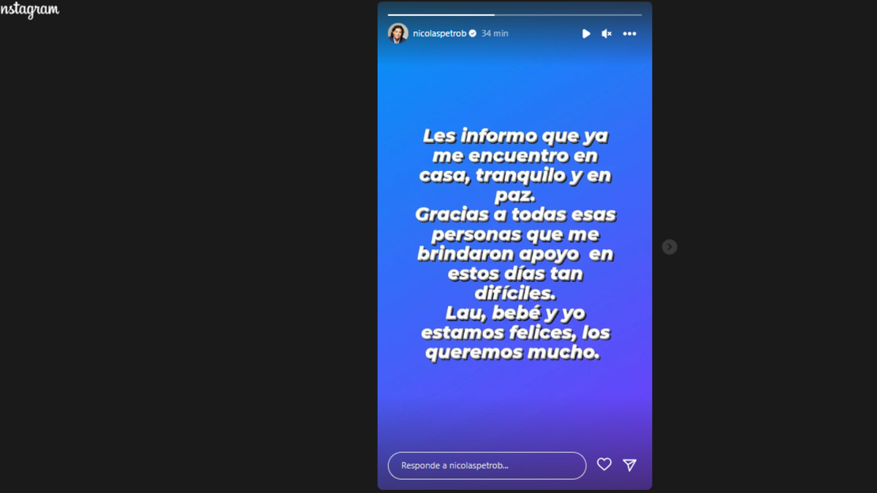Click the 'queremos mucho.' text line
The width and height of the screenshot is (877, 493).
click(x=512, y=353)
